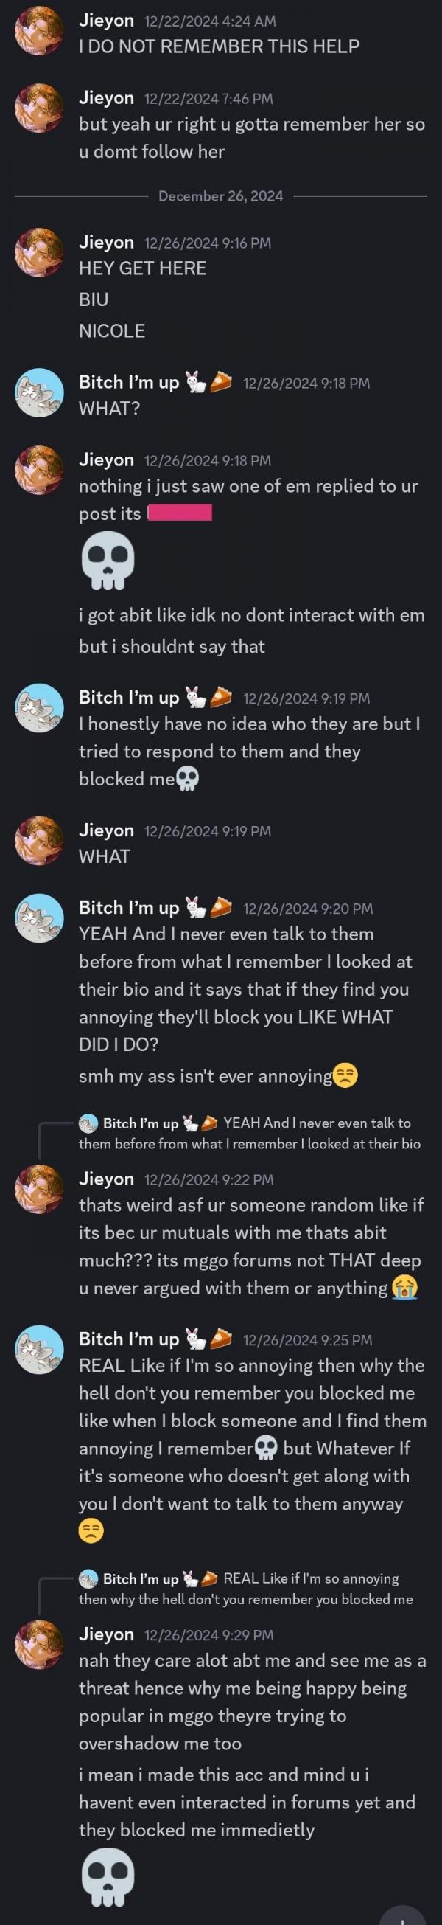Jump to the replied message "REAL Like if I'm so annoying"
This screenshot has width=442, height=1925.
[246, 1589]
